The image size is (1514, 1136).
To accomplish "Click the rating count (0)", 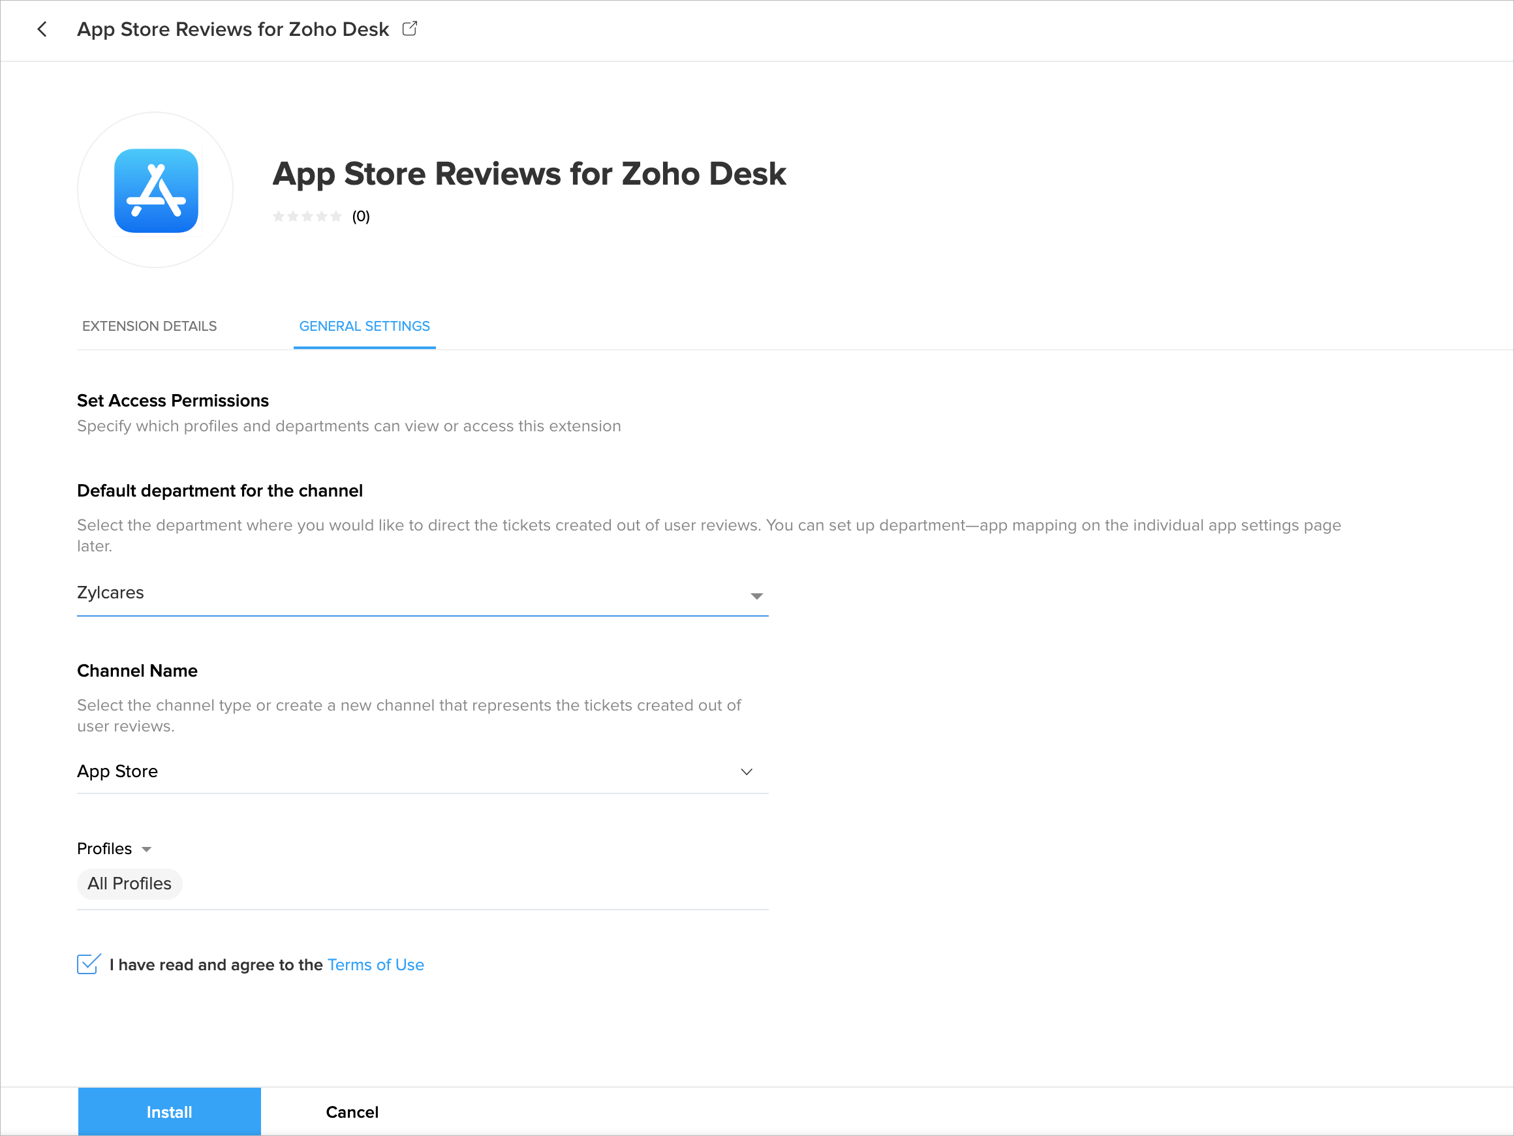I will (x=361, y=217).
